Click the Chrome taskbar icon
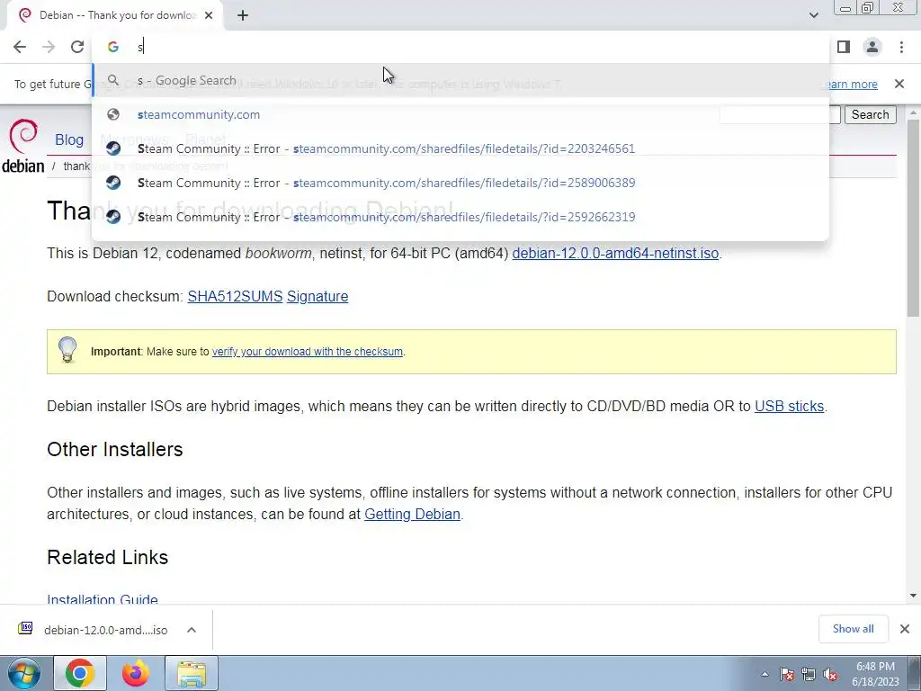Viewport: 921px width, 691px height. (x=80, y=673)
